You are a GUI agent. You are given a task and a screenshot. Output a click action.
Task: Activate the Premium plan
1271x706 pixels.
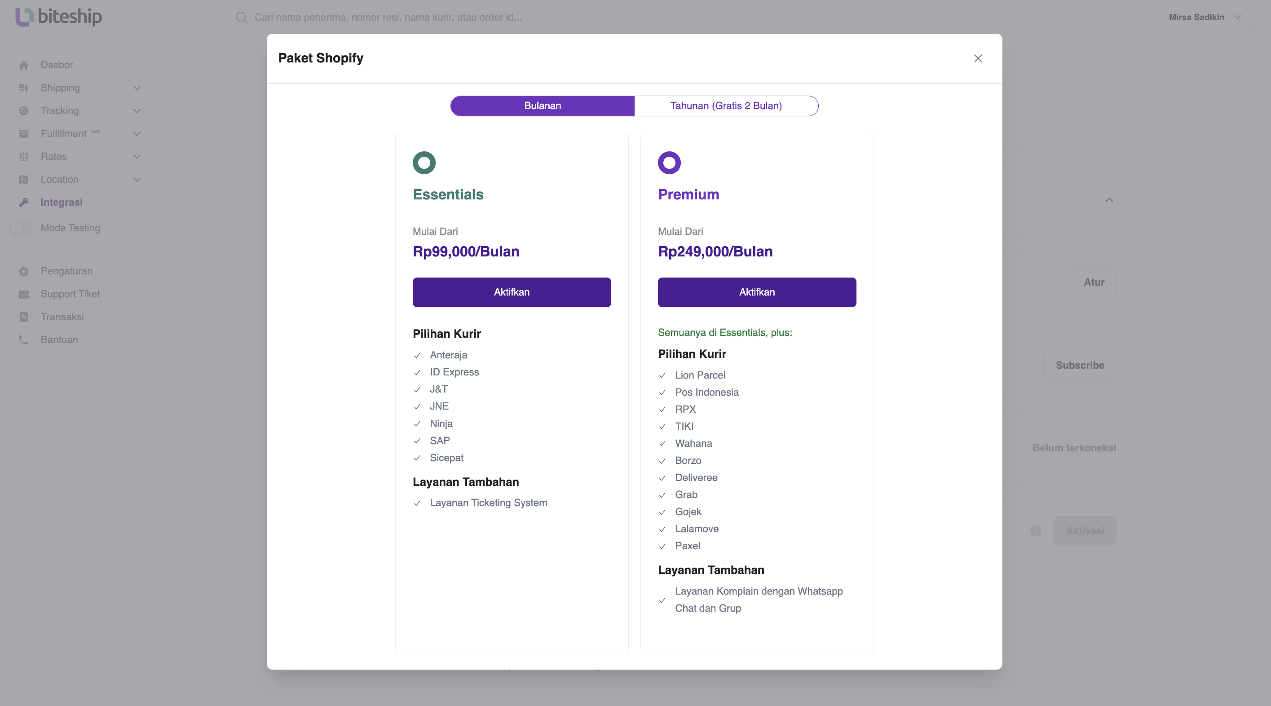tap(757, 292)
